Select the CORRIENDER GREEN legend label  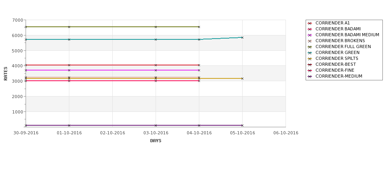[x=338, y=53]
